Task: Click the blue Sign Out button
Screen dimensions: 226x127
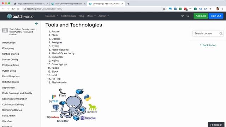Action: (216, 16)
